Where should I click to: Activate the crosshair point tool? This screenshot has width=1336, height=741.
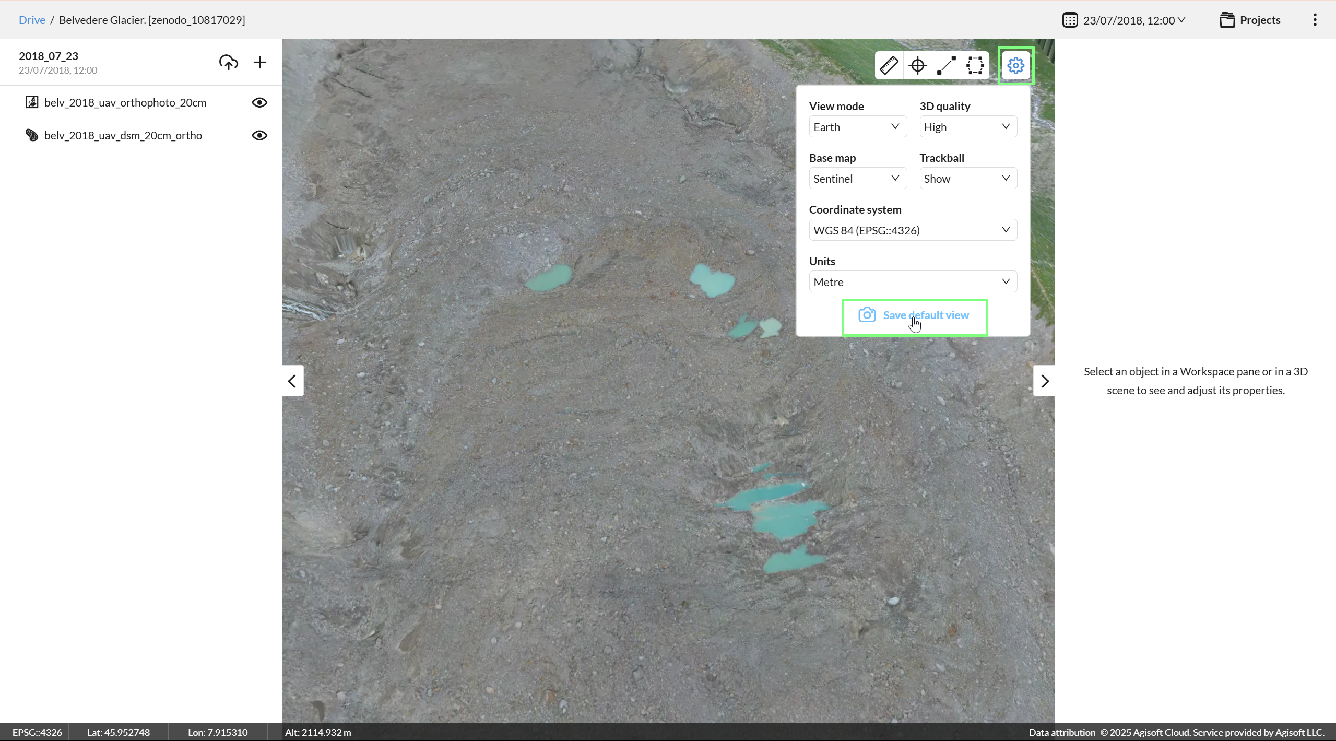(917, 66)
